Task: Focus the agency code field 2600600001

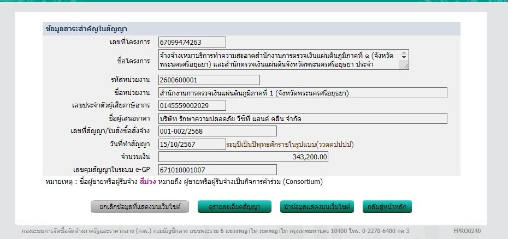Action: tap(192, 80)
